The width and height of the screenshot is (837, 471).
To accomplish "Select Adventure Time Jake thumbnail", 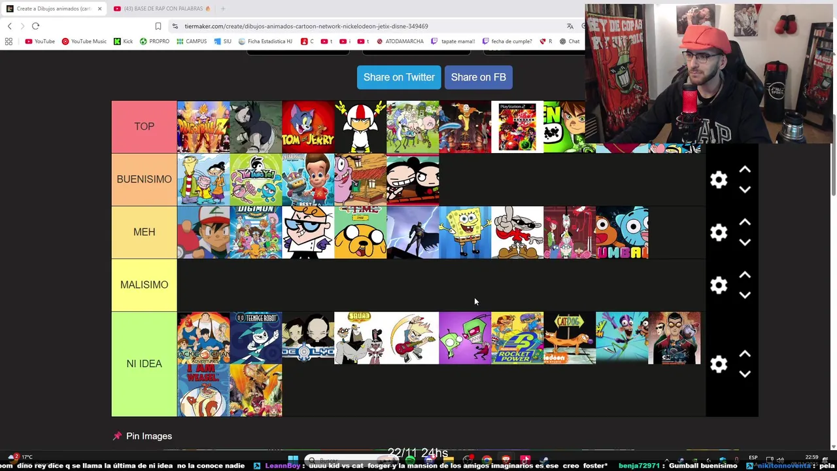I will (x=360, y=233).
